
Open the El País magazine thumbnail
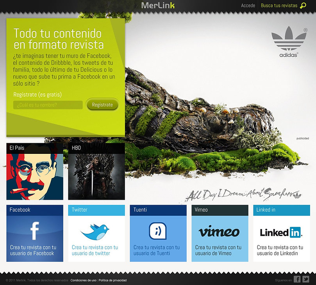tap(35, 171)
